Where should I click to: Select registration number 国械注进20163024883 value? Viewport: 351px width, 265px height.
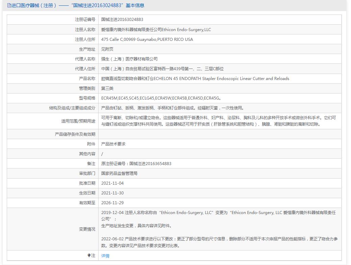click(x=122, y=20)
